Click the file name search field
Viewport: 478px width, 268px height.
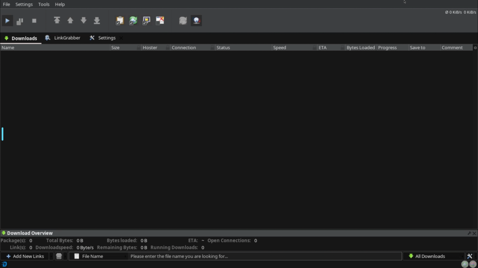265,256
